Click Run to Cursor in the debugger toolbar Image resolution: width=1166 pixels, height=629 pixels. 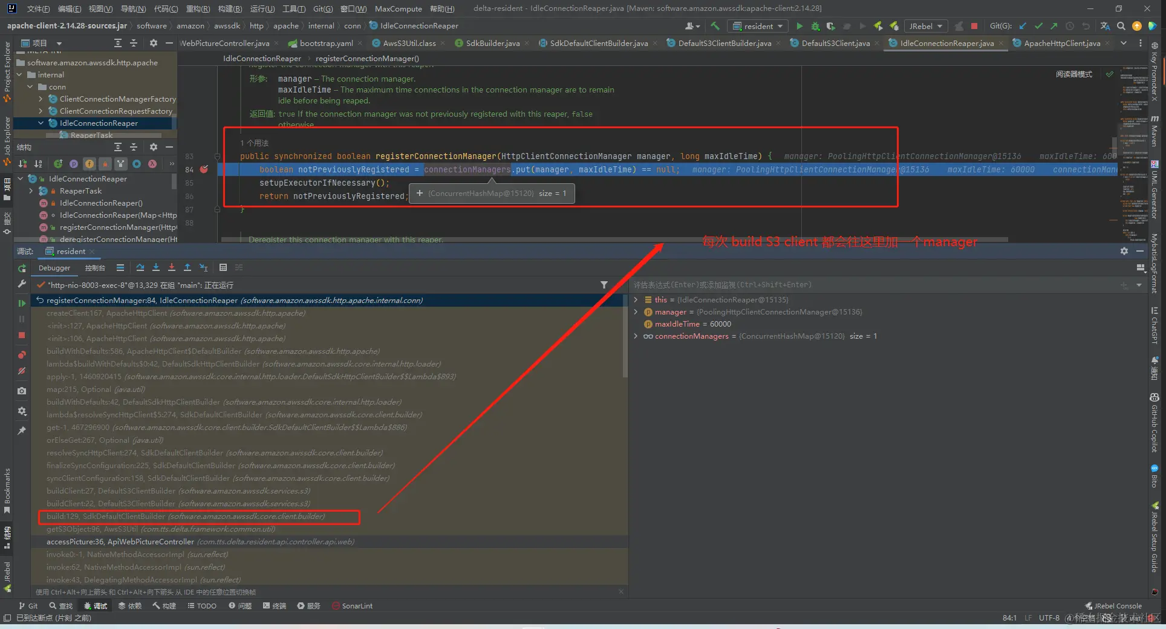tap(203, 267)
